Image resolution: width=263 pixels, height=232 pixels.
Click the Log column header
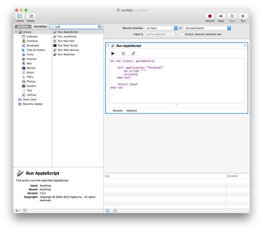pyautogui.click(x=165, y=176)
